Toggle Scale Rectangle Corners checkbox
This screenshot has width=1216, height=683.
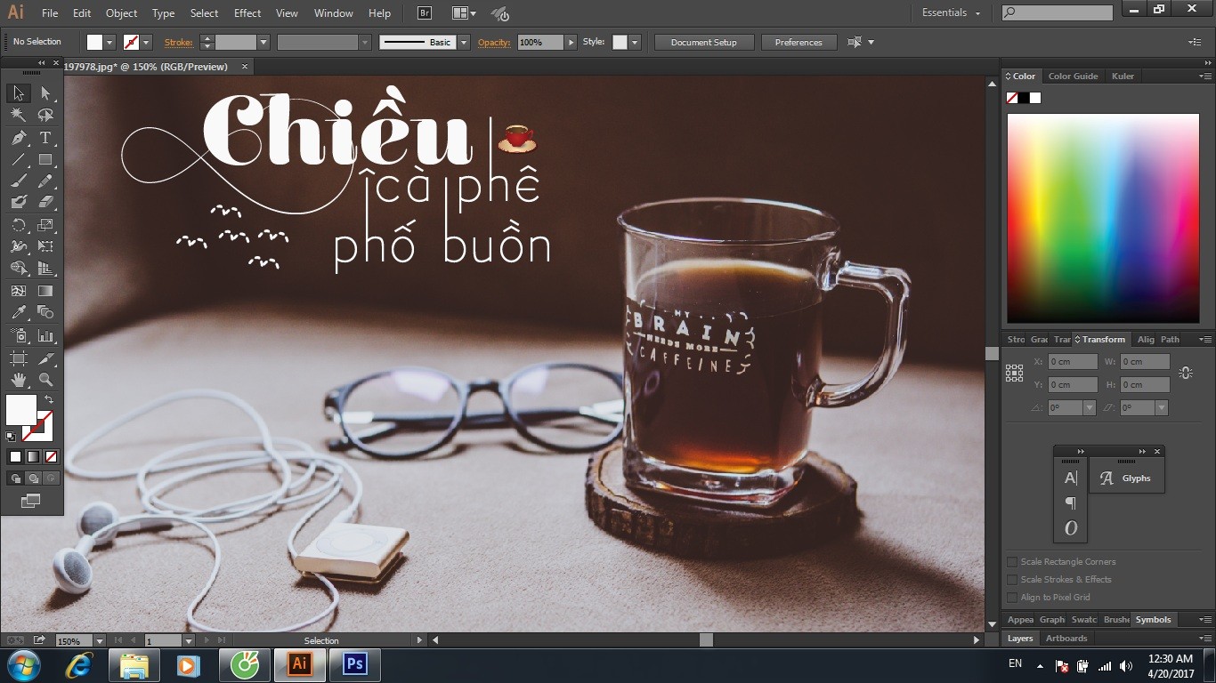1012,562
